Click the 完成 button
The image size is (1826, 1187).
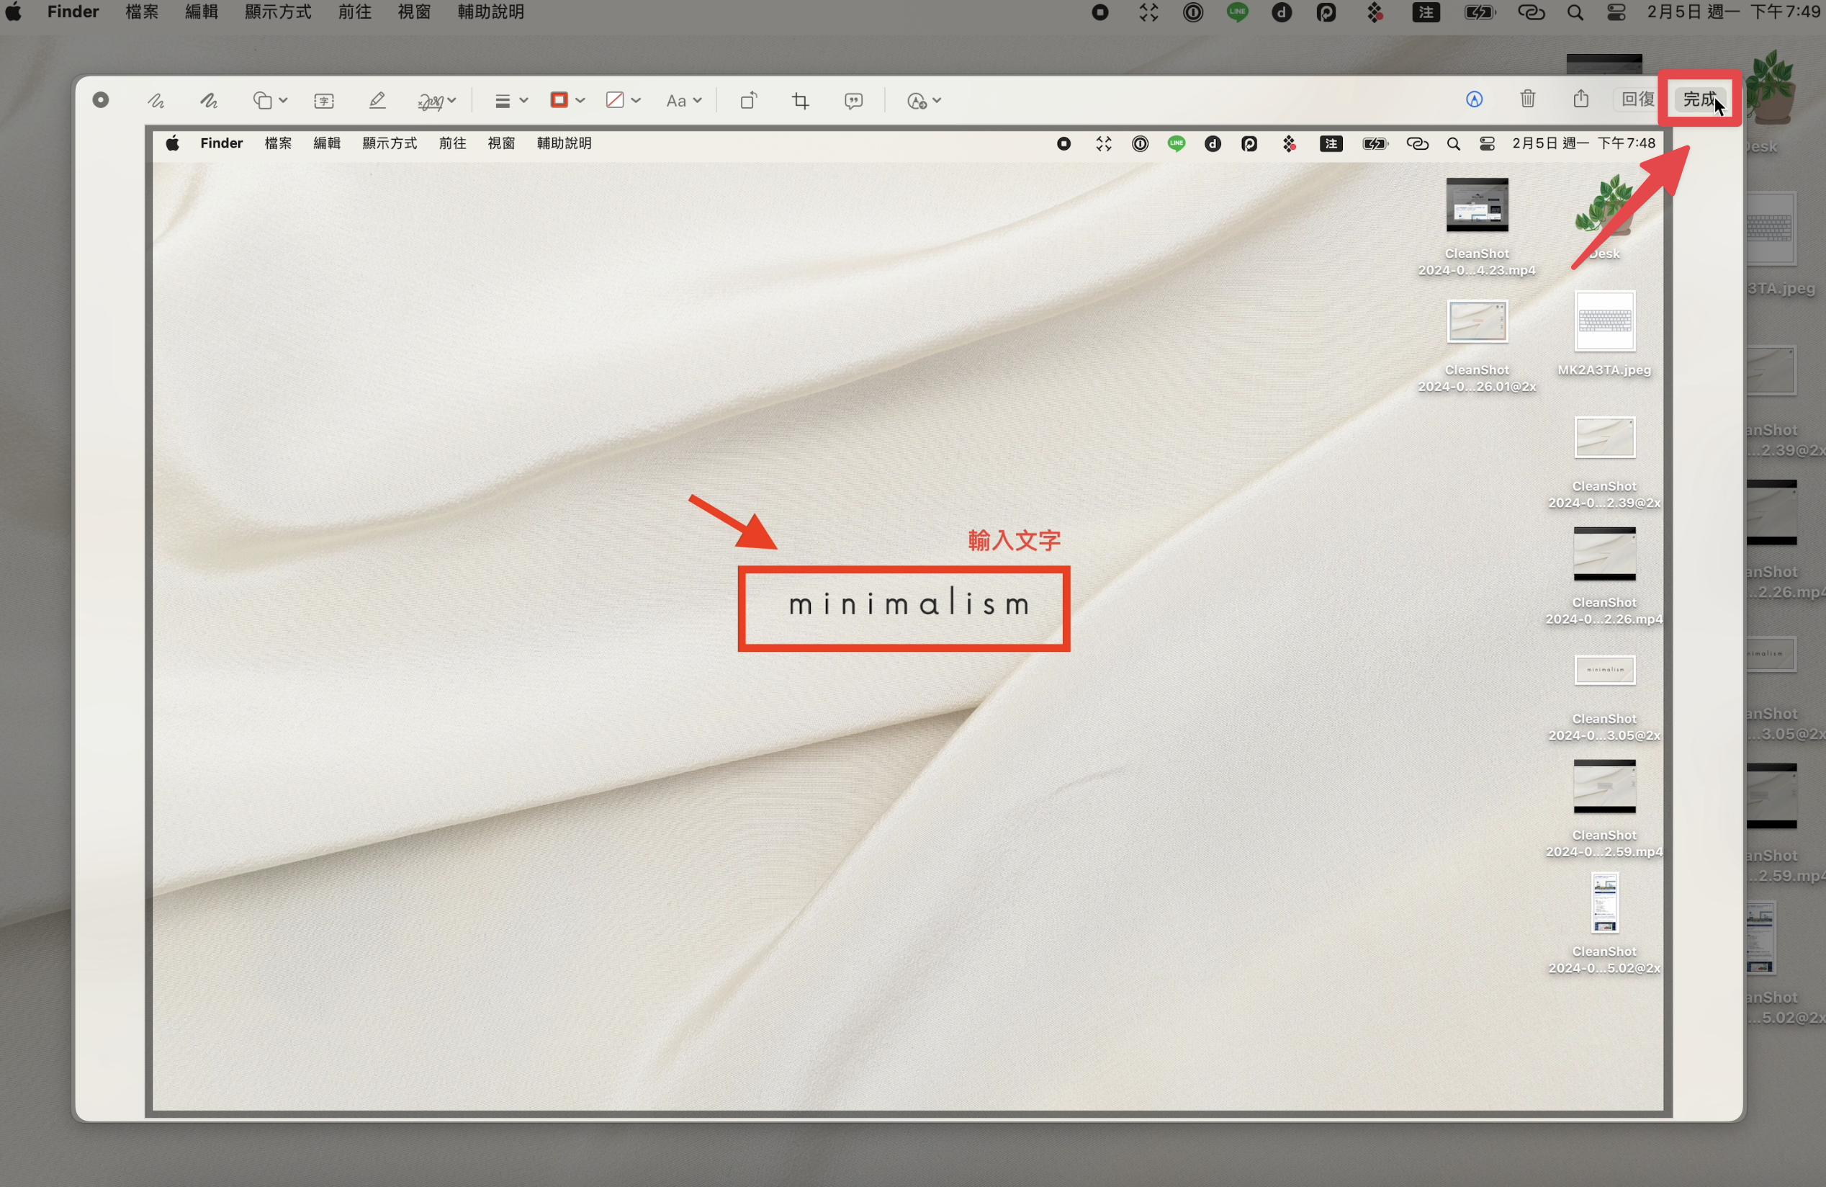tap(1699, 99)
